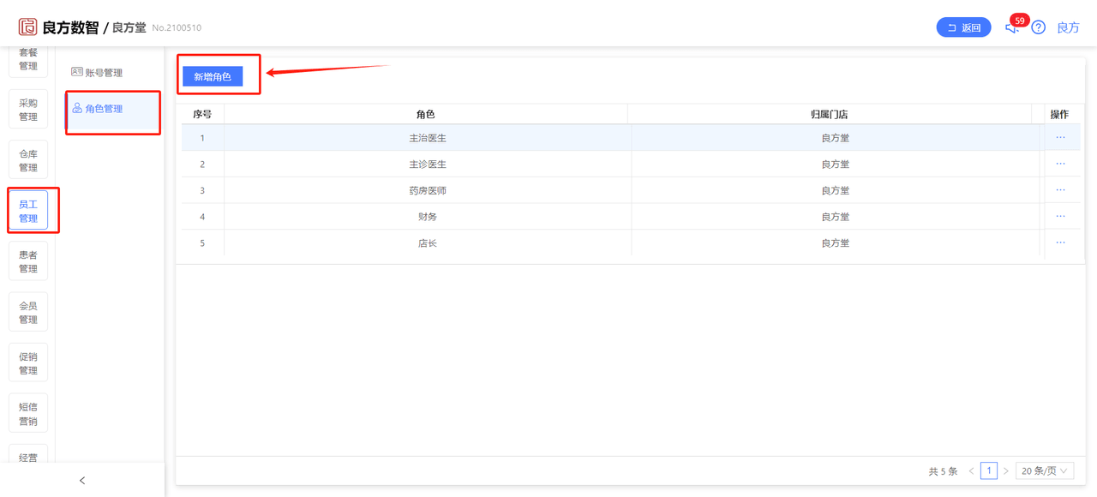Click the 新增角色 button
Screen dimensions: 1097x497
click(213, 77)
